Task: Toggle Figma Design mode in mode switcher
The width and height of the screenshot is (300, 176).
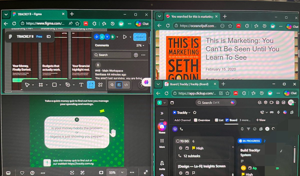Action: pyautogui.click(x=119, y=85)
